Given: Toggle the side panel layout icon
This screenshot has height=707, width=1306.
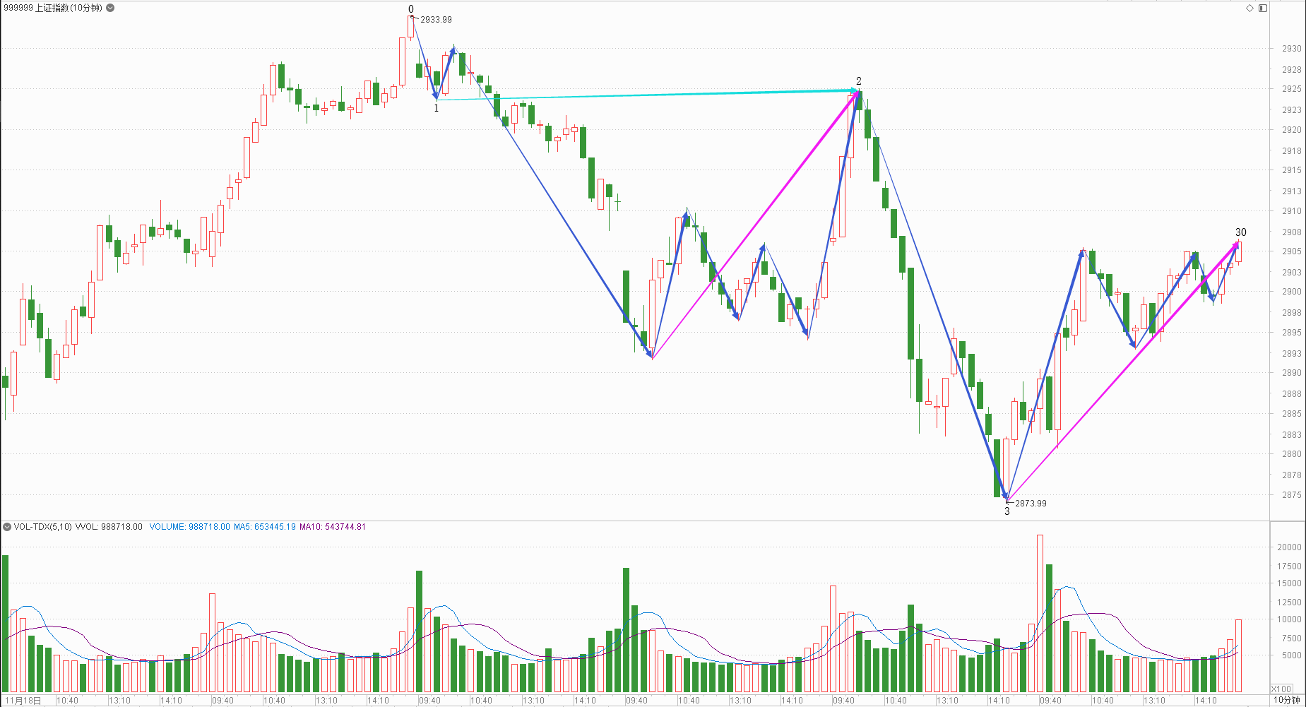Looking at the screenshot, I should click(1263, 8).
